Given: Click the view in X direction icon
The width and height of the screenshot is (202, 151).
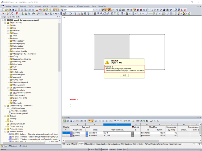Looking at the screenshot, I should (112, 14).
